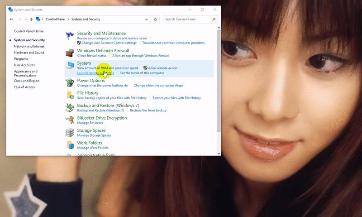Click the BitLocker Drive Encryption keys icon
Image resolution: width=362 pixels, height=217 pixels.
pyautogui.click(x=70, y=120)
